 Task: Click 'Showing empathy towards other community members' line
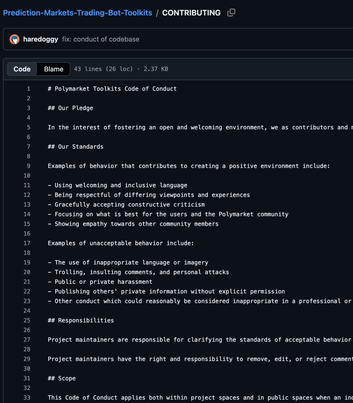pos(133,224)
